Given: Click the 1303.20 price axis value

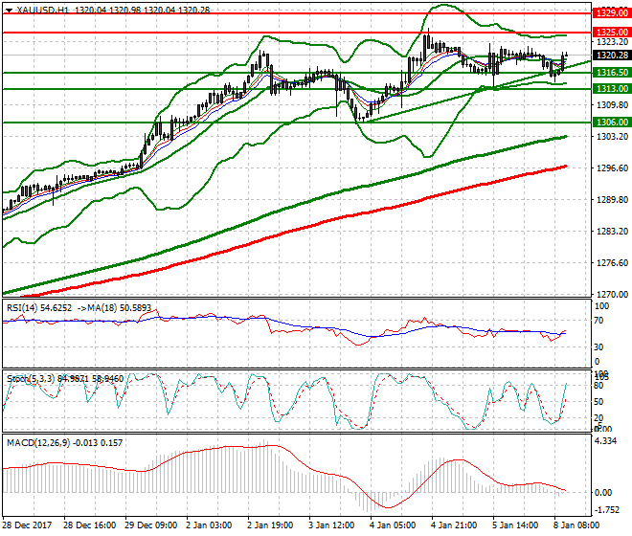Looking at the screenshot, I should pos(612,137).
